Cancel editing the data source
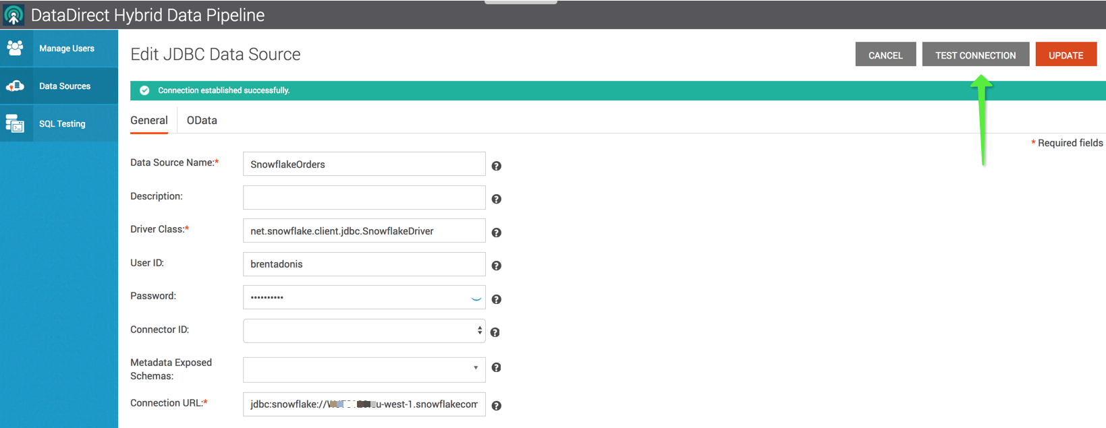1106x428 pixels. tap(885, 55)
